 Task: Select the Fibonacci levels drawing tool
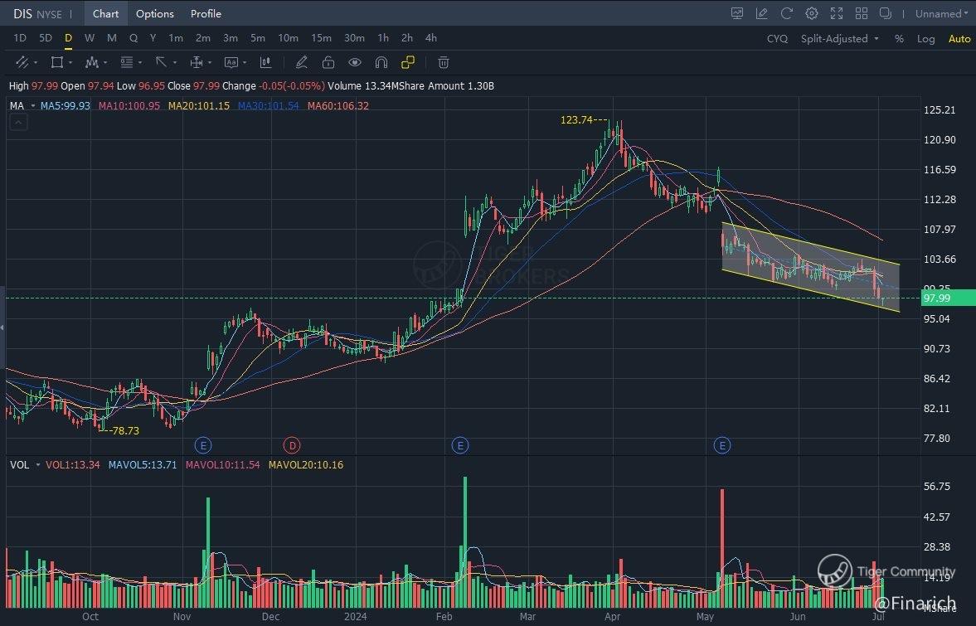click(127, 62)
